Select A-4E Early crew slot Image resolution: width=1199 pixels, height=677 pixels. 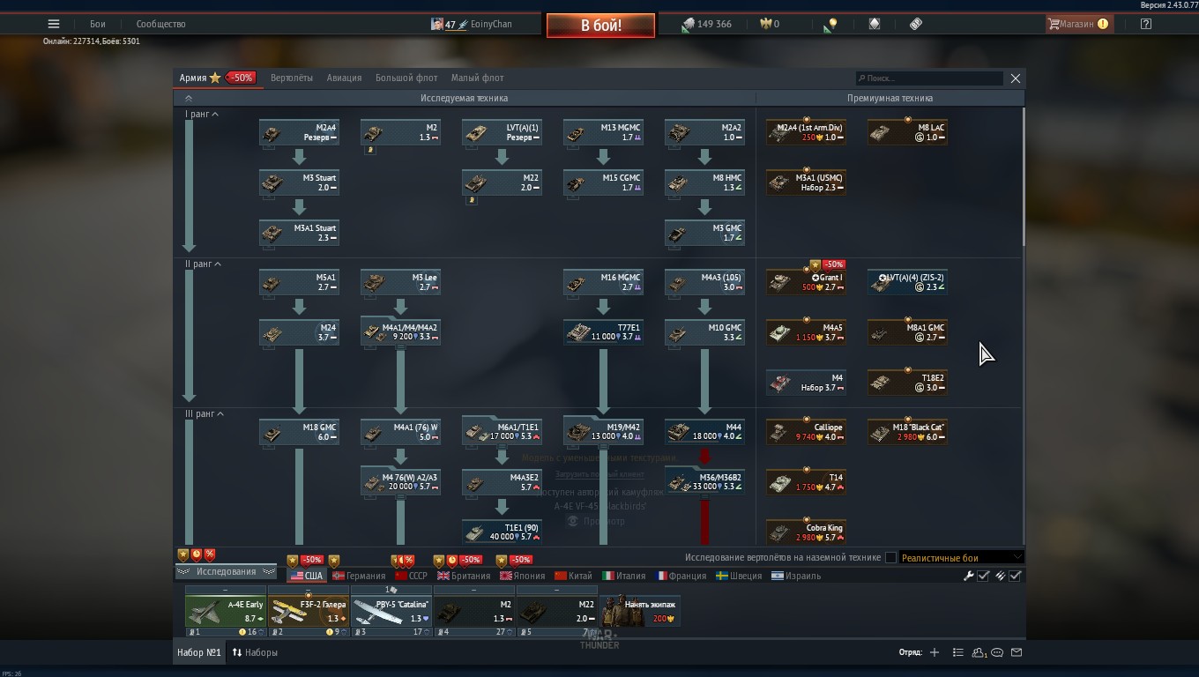click(225, 611)
